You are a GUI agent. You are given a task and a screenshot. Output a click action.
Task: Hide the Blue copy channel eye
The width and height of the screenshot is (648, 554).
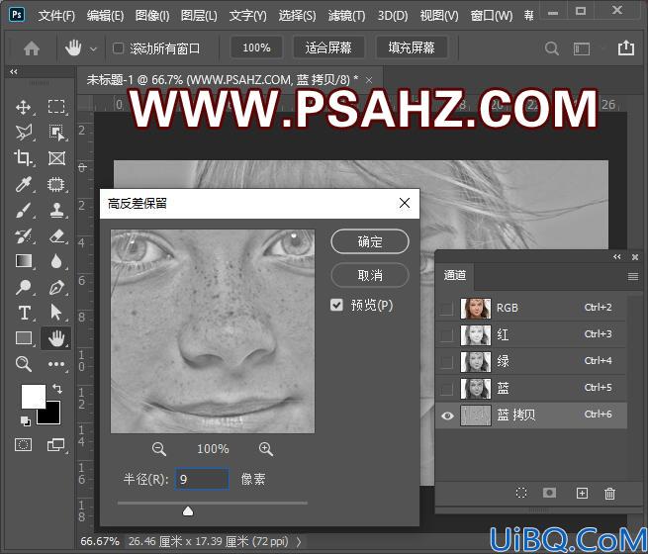[x=447, y=415]
